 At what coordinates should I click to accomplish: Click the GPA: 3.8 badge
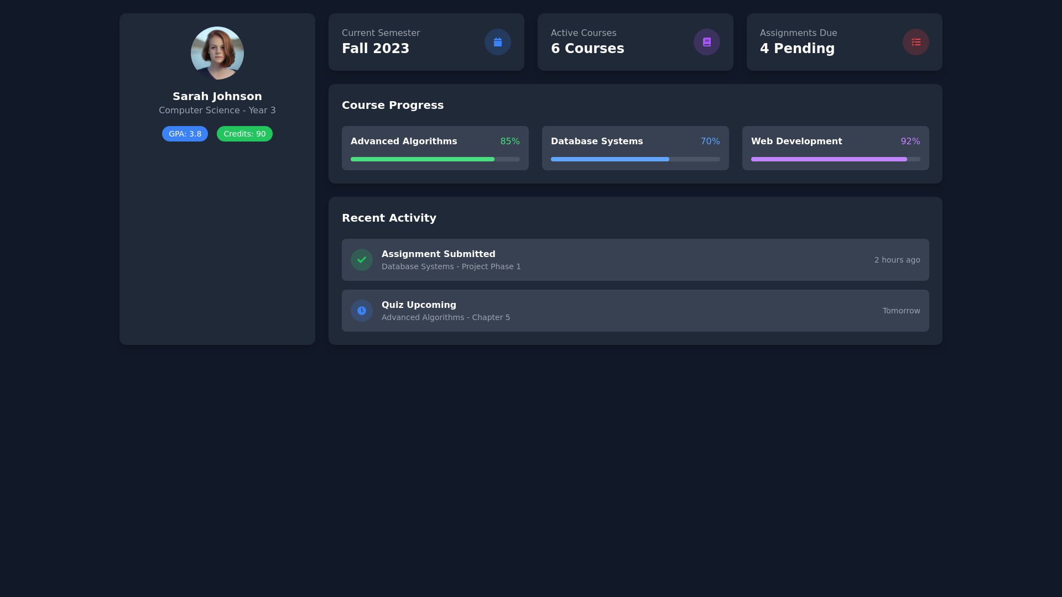click(185, 133)
